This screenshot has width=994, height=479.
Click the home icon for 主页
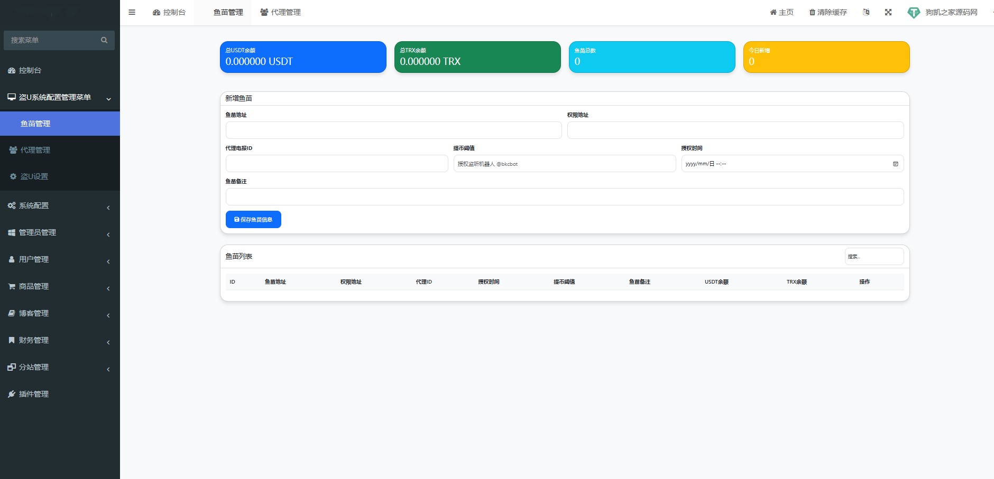click(773, 12)
